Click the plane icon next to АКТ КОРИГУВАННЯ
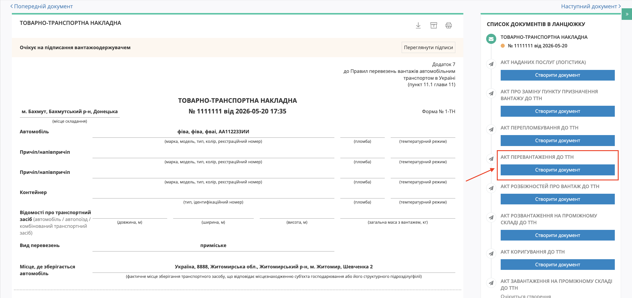This screenshot has width=632, height=298. [491, 254]
